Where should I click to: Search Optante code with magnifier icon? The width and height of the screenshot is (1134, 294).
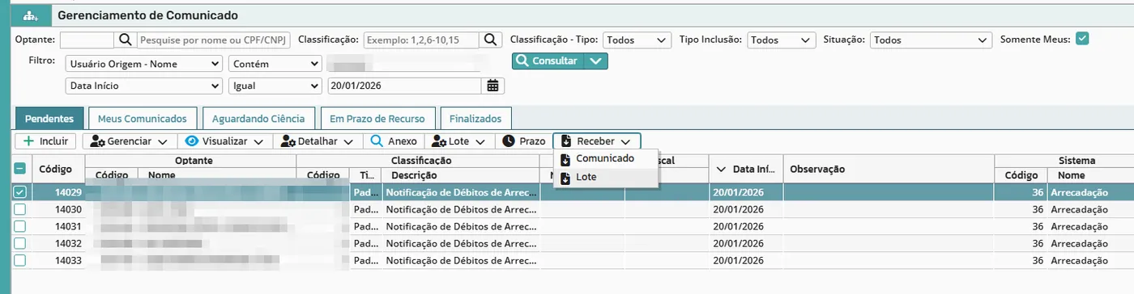point(126,40)
